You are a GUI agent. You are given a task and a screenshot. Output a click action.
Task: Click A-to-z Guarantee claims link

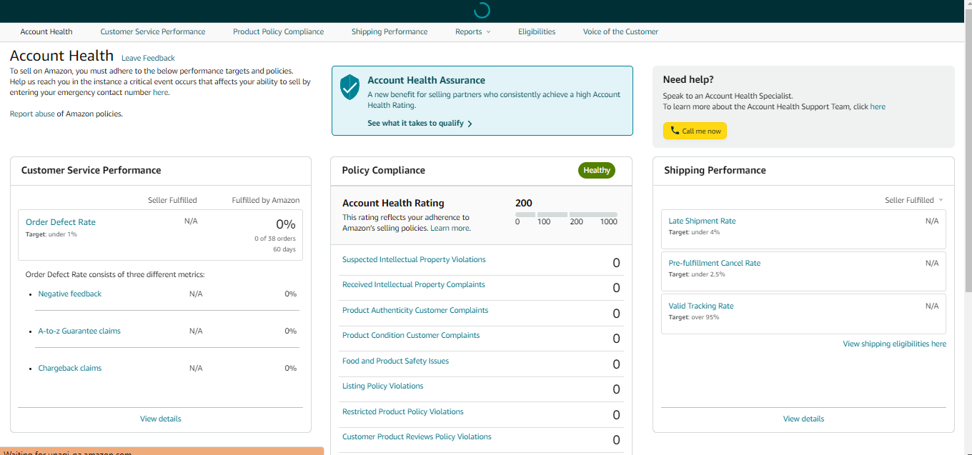pos(79,331)
